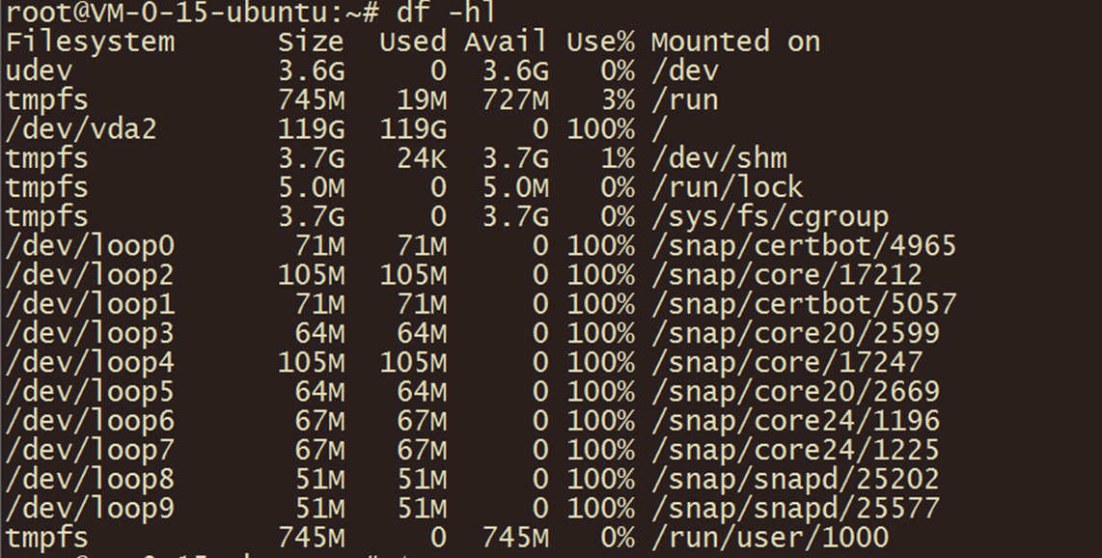Image resolution: width=1102 pixels, height=558 pixels.
Task: Click the /dev/vda2 filesystem name
Action: (81, 129)
